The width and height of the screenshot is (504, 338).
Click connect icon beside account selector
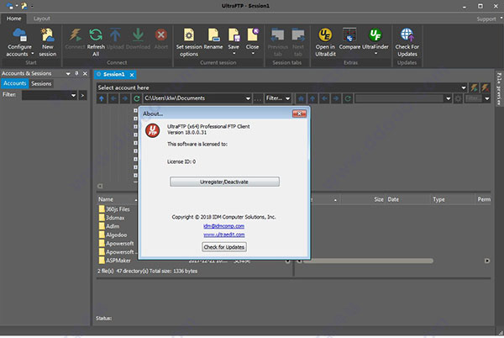pos(474,87)
